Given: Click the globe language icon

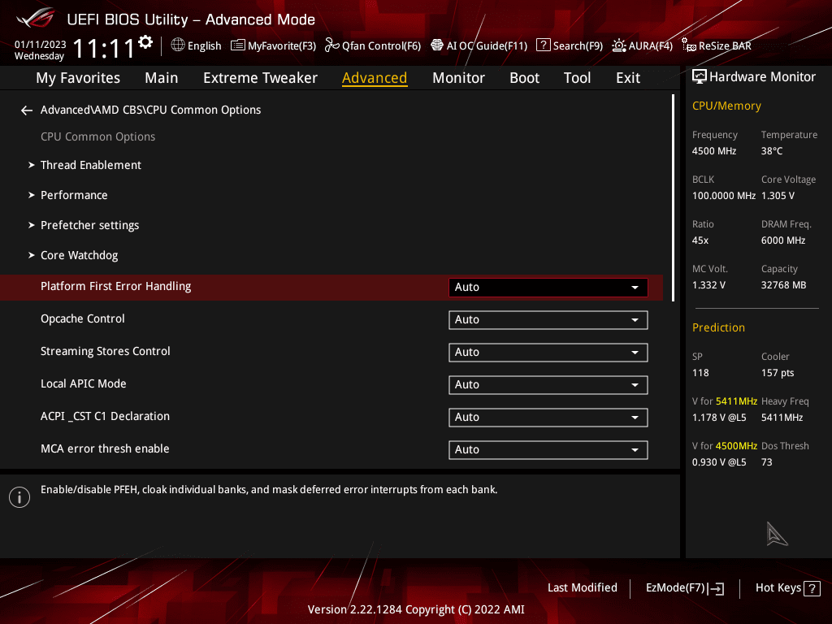Looking at the screenshot, I should [x=178, y=45].
